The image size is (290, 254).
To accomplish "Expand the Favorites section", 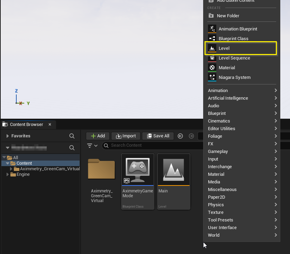I will coord(8,136).
